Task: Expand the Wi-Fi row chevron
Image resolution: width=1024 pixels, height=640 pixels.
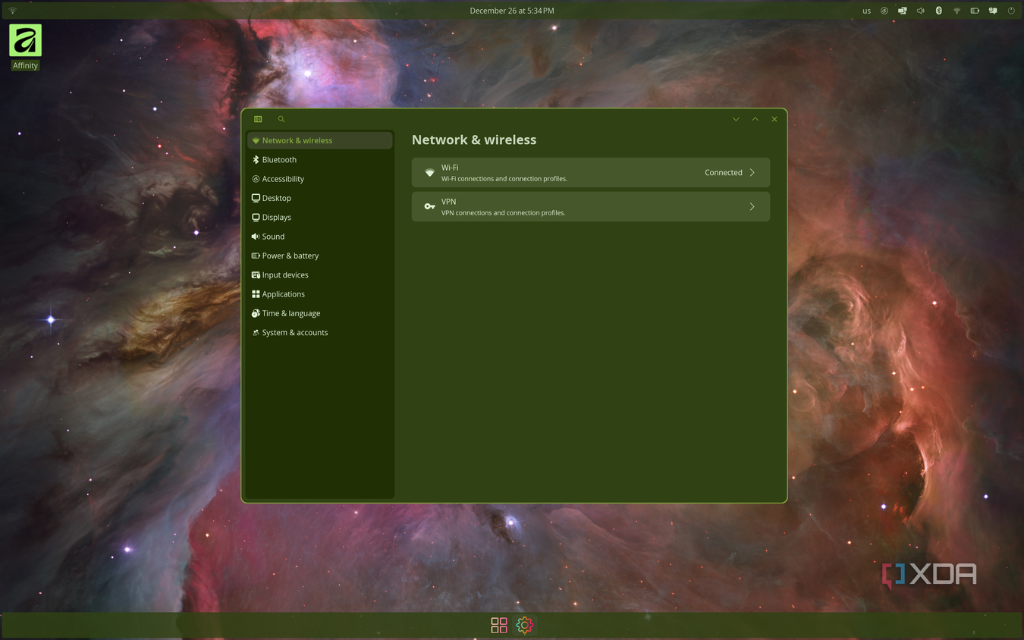Action: tap(752, 172)
